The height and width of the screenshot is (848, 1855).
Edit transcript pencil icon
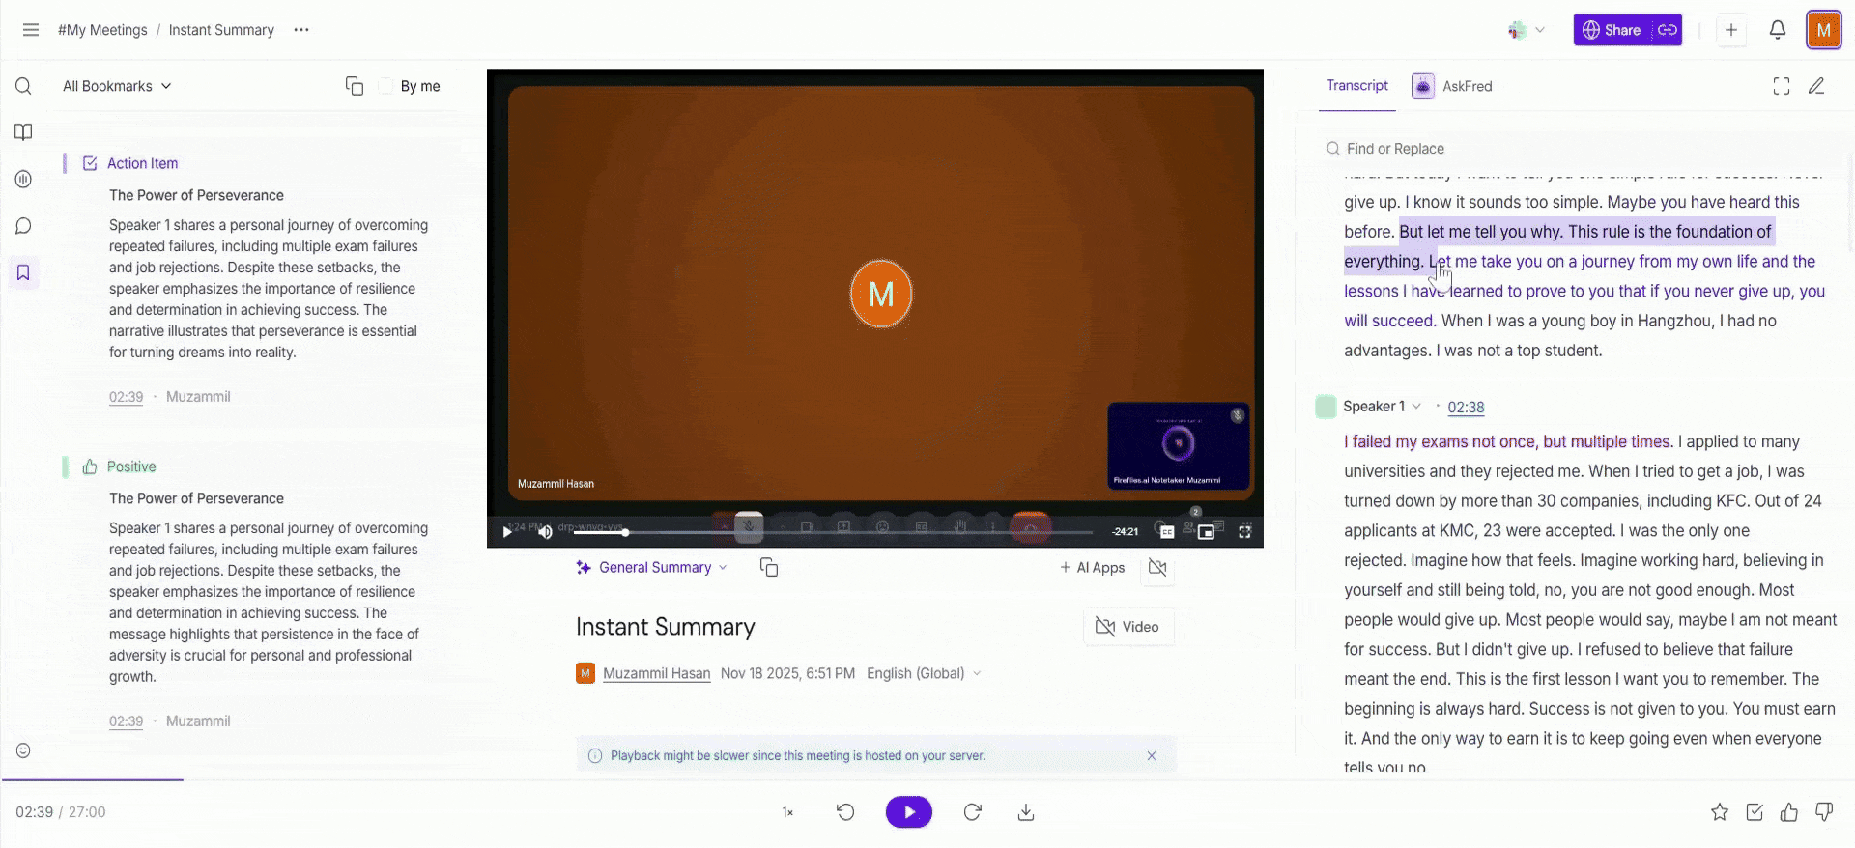(x=1816, y=86)
